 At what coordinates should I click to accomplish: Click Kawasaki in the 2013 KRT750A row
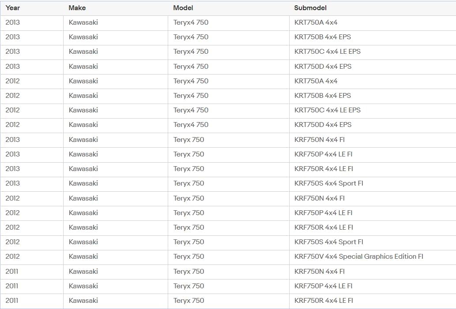[83, 22]
